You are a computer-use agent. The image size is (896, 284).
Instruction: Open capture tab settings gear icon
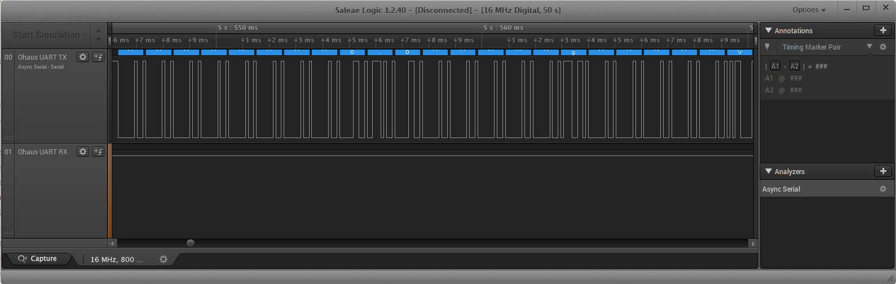click(164, 259)
